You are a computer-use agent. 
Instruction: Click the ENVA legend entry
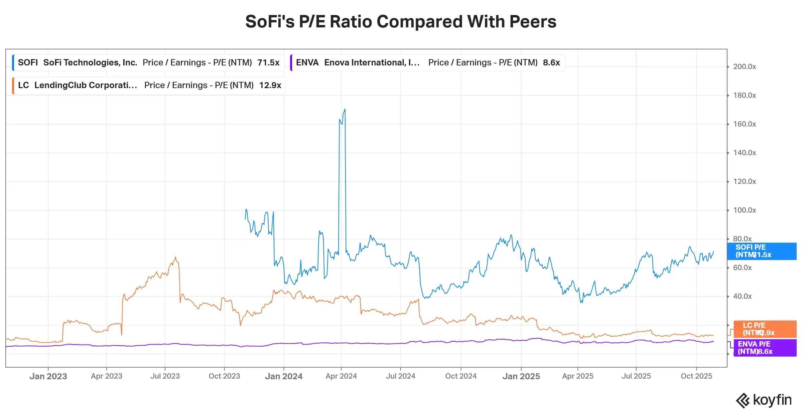pos(427,63)
